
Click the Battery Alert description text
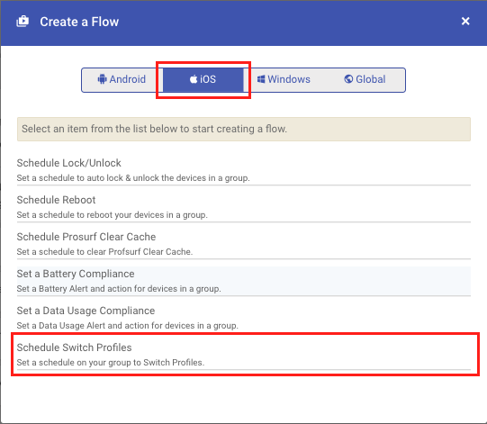(x=119, y=289)
